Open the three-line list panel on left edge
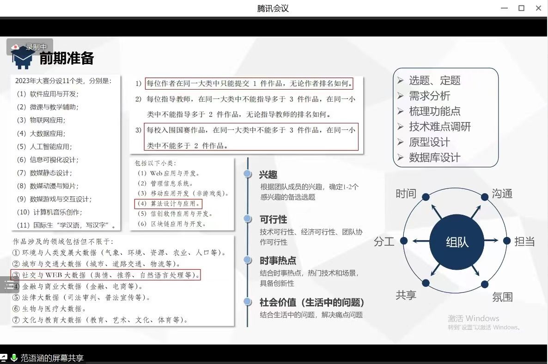This screenshot has width=548, height=364. click(9, 285)
